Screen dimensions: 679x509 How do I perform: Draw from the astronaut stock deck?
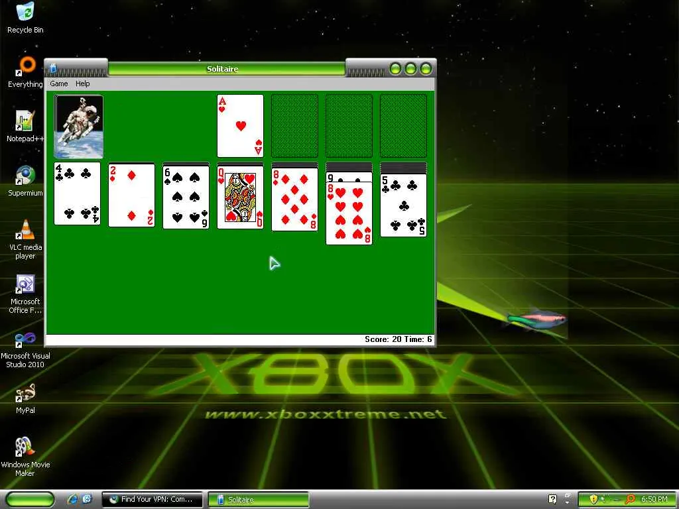[x=79, y=127]
